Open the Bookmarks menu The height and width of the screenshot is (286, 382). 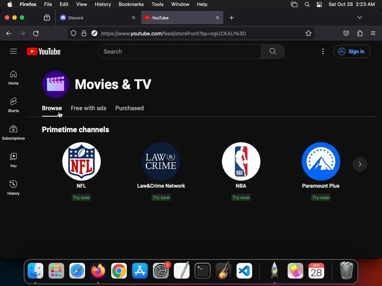131,4
